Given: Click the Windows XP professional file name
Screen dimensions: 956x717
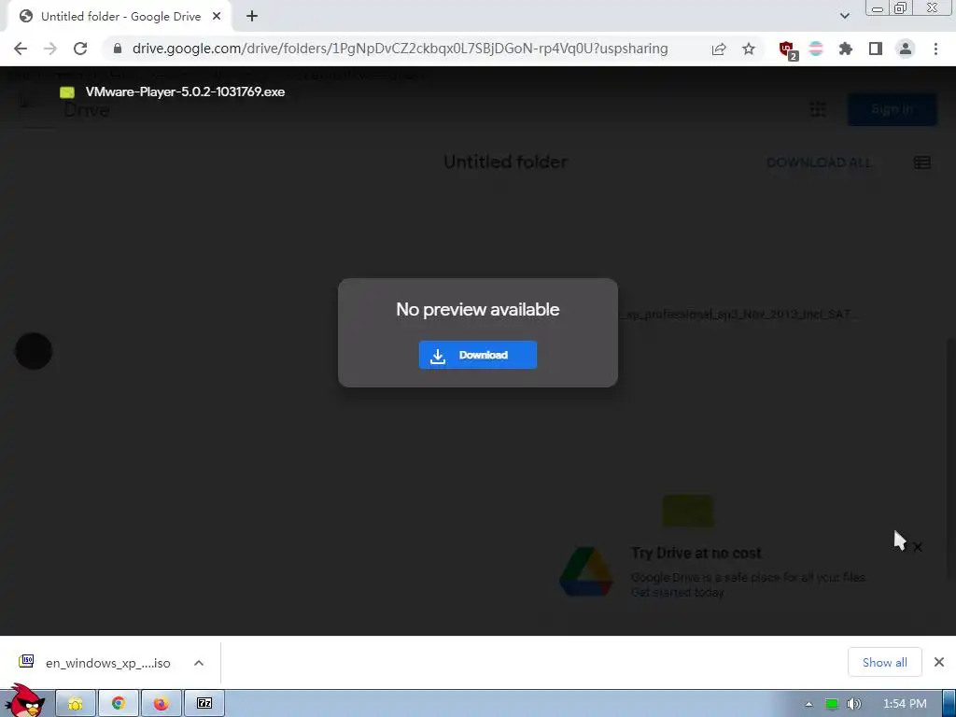Looking at the screenshot, I should [739, 315].
